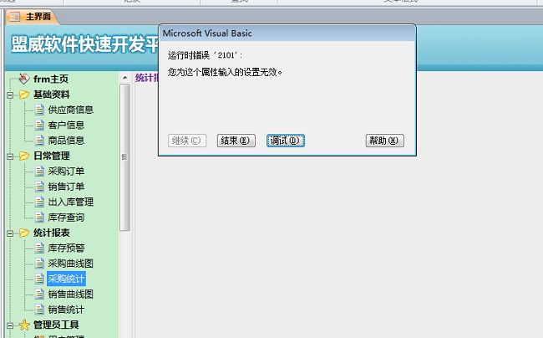Open 客户信息 in the tree
The height and width of the screenshot is (338, 543).
point(66,125)
